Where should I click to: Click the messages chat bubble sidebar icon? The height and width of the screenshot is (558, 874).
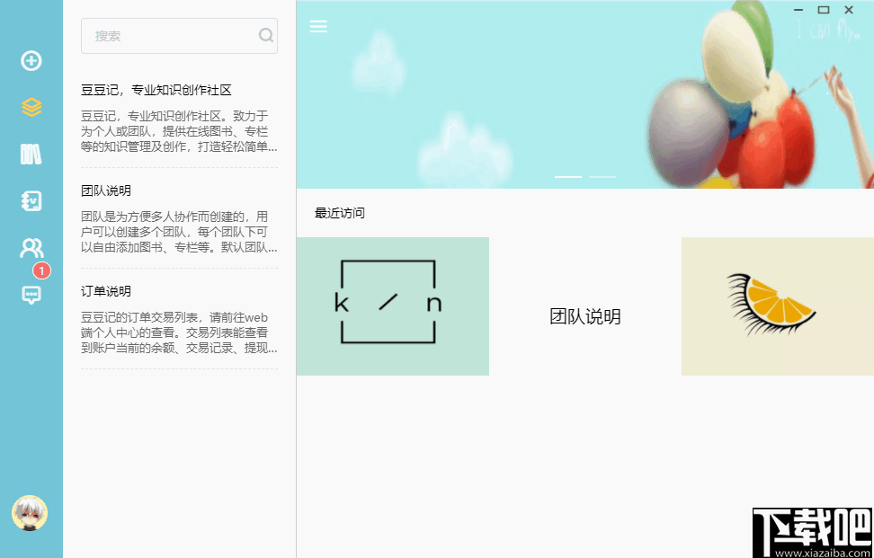(31, 295)
